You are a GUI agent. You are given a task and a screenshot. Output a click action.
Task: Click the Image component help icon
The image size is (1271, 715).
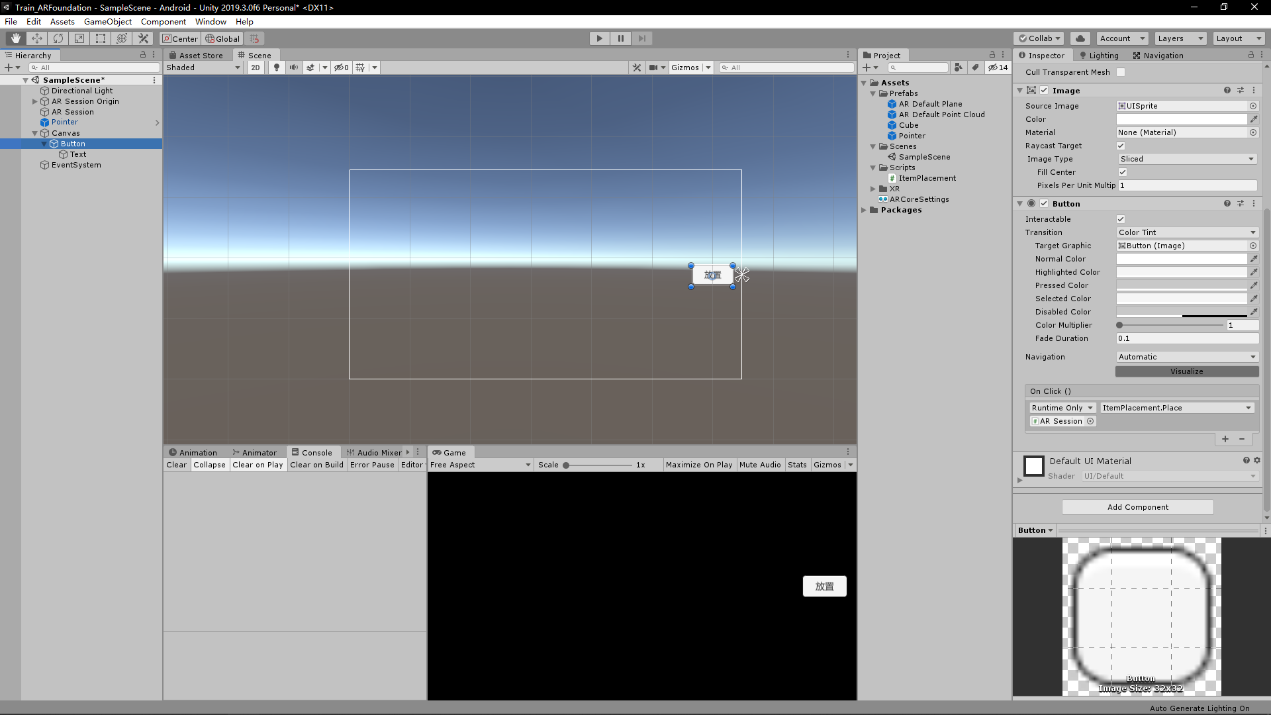click(x=1227, y=91)
